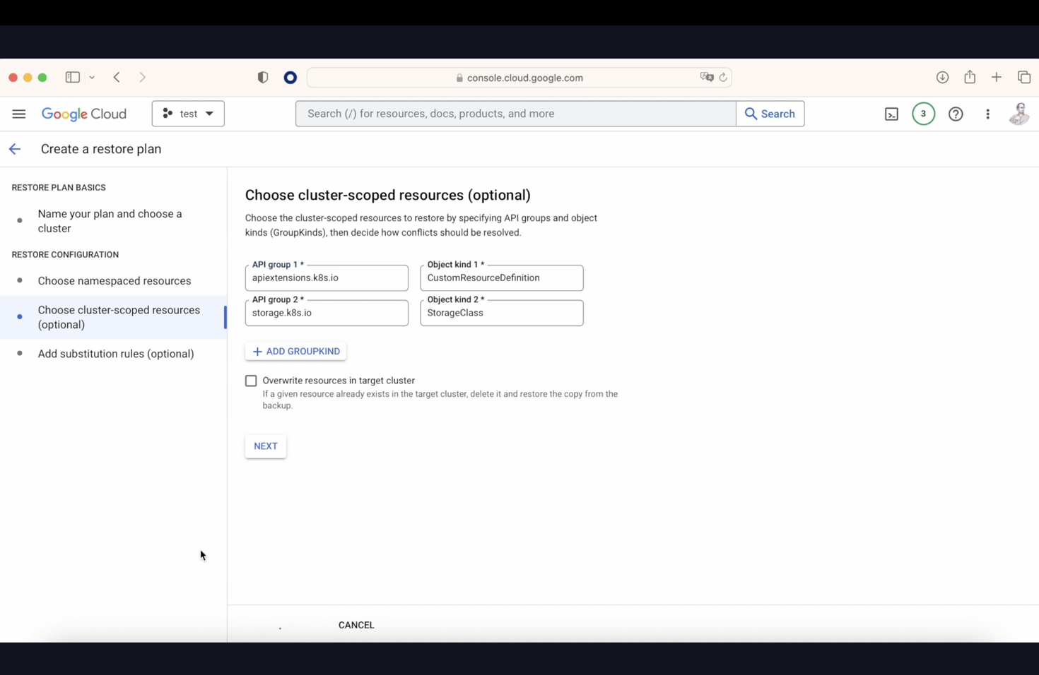Go back with the blue arrow
Viewport: 1039px width, 675px height.
15,149
